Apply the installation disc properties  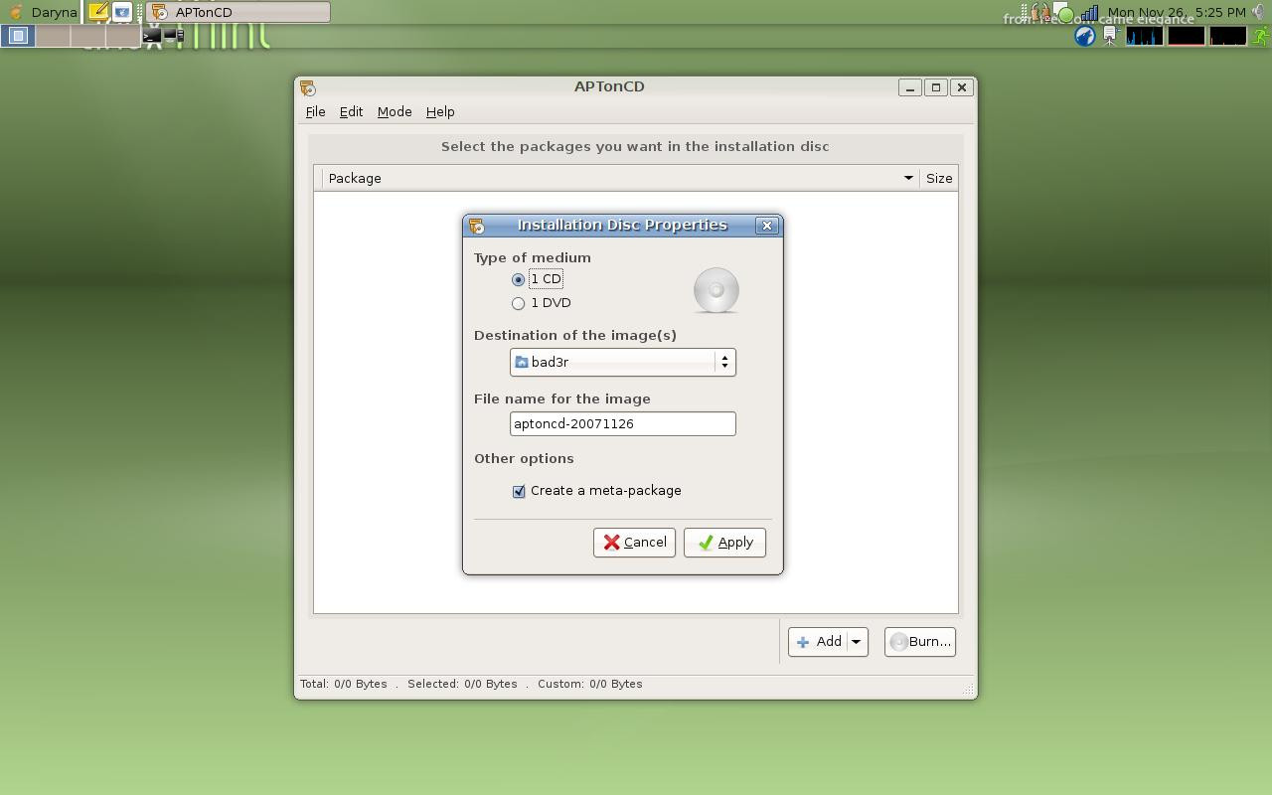pyautogui.click(x=724, y=543)
